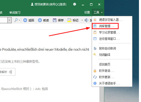
Task: Click the orange lock activation icon
Action: point(95,71)
